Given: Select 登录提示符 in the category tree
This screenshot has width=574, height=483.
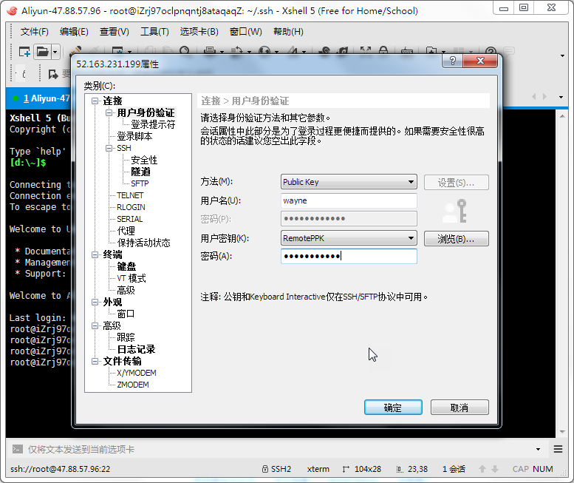Looking at the screenshot, I should tap(153, 124).
